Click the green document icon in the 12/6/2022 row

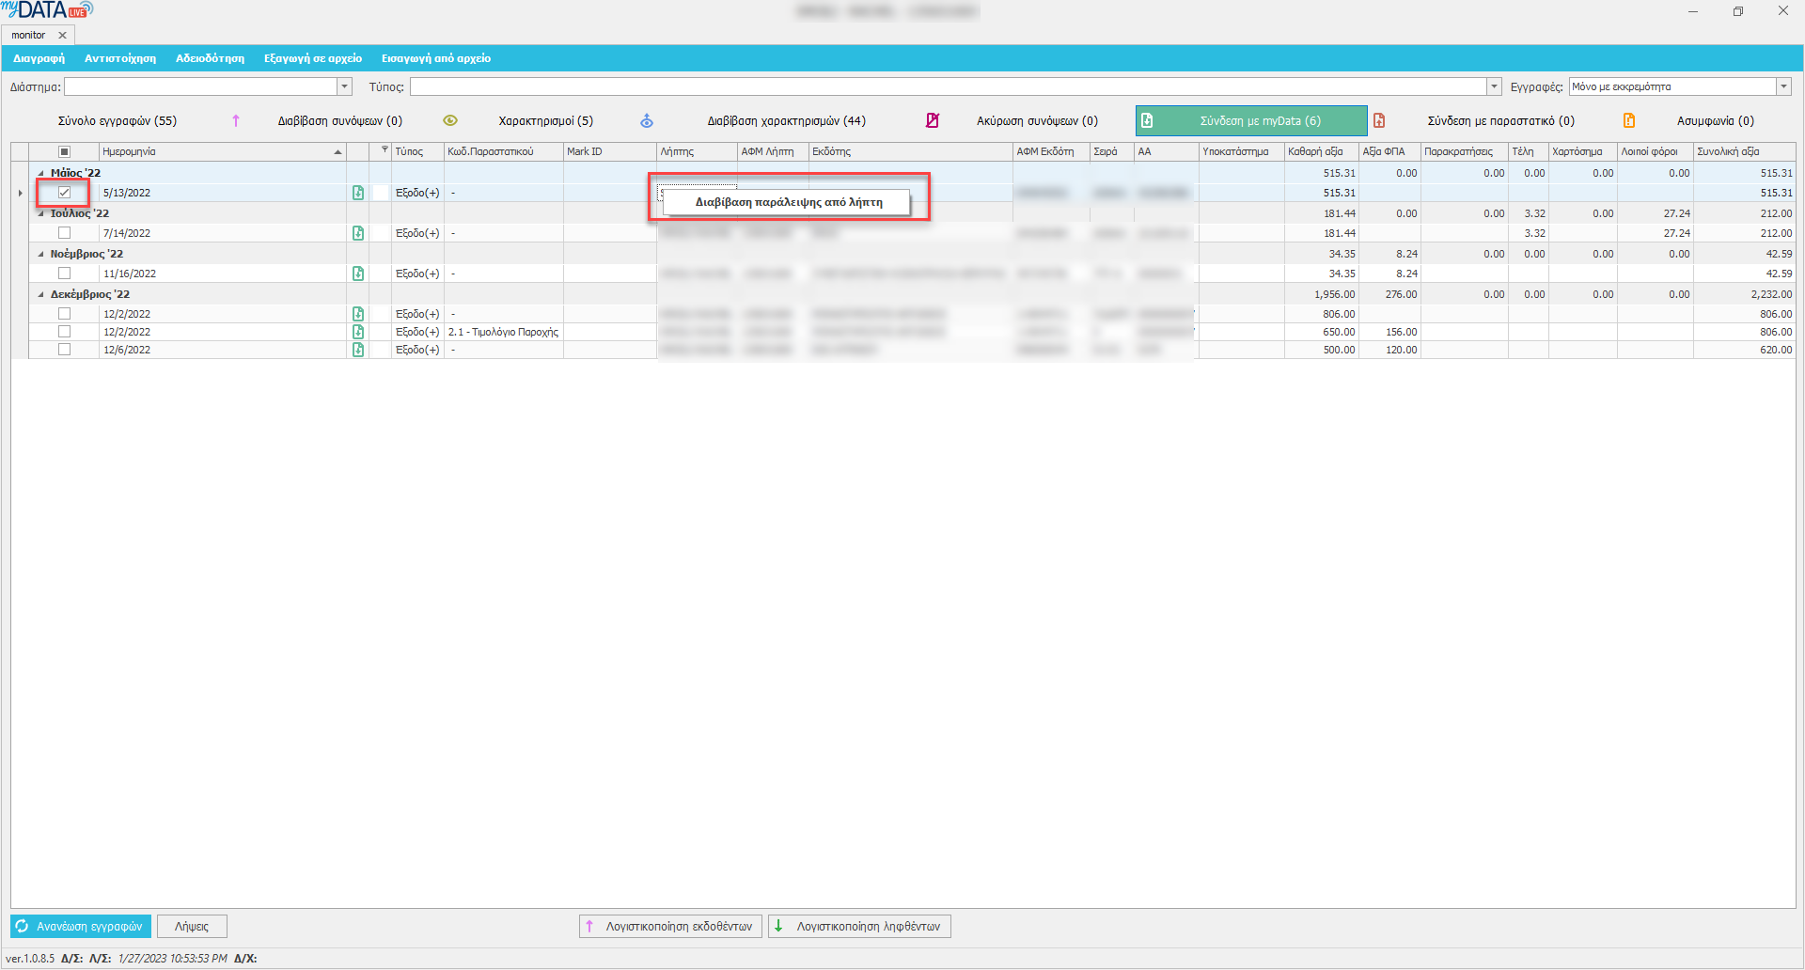(x=358, y=350)
